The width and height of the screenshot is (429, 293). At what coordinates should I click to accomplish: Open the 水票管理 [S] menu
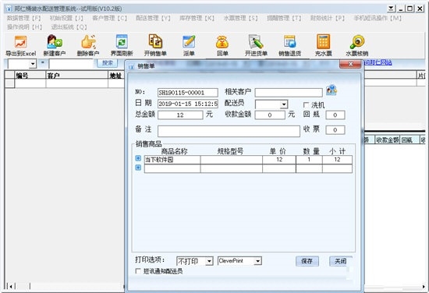point(240,19)
